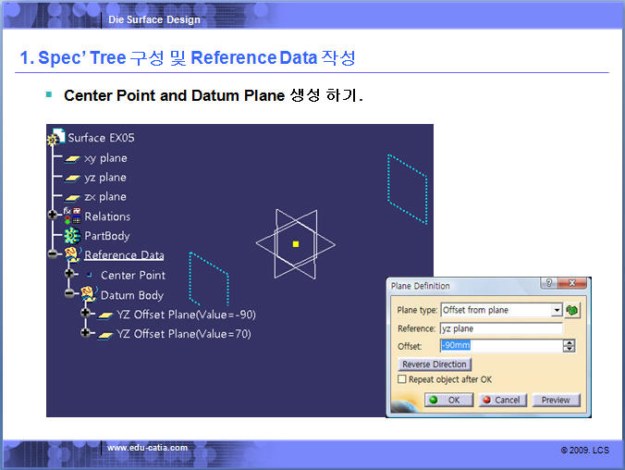The image size is (625, 470).
Task: Select the xy plane icon in tree
Action: pos(73,158)
